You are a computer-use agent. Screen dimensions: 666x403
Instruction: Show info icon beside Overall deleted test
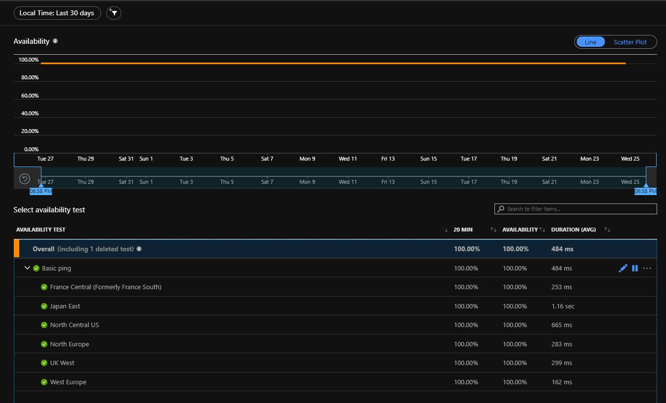coord(139,249)
